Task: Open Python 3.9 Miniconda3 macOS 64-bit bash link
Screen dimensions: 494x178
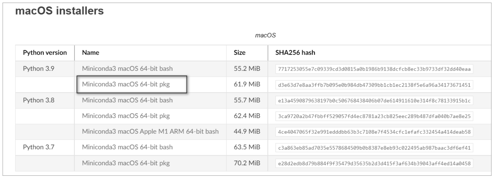Action: pos(127,68)
